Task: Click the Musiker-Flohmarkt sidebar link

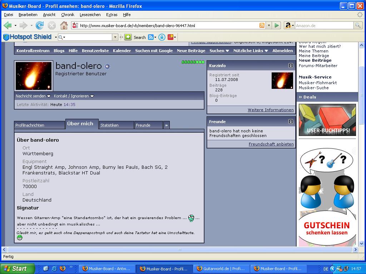Action: [318, 83]
